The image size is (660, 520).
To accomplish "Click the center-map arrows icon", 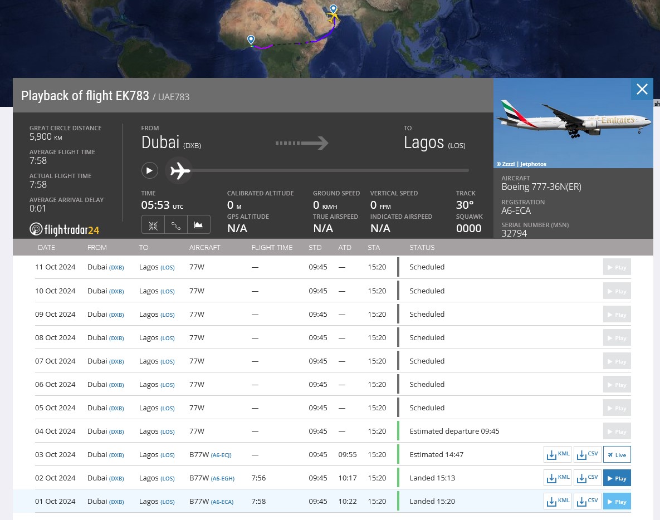I will tap(153, 225).
